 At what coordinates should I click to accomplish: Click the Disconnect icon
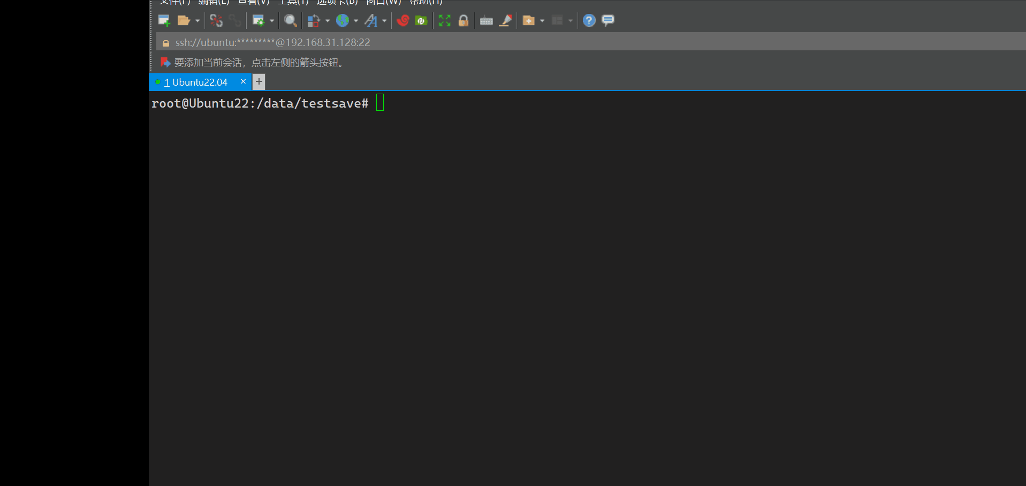pos(216,21)
